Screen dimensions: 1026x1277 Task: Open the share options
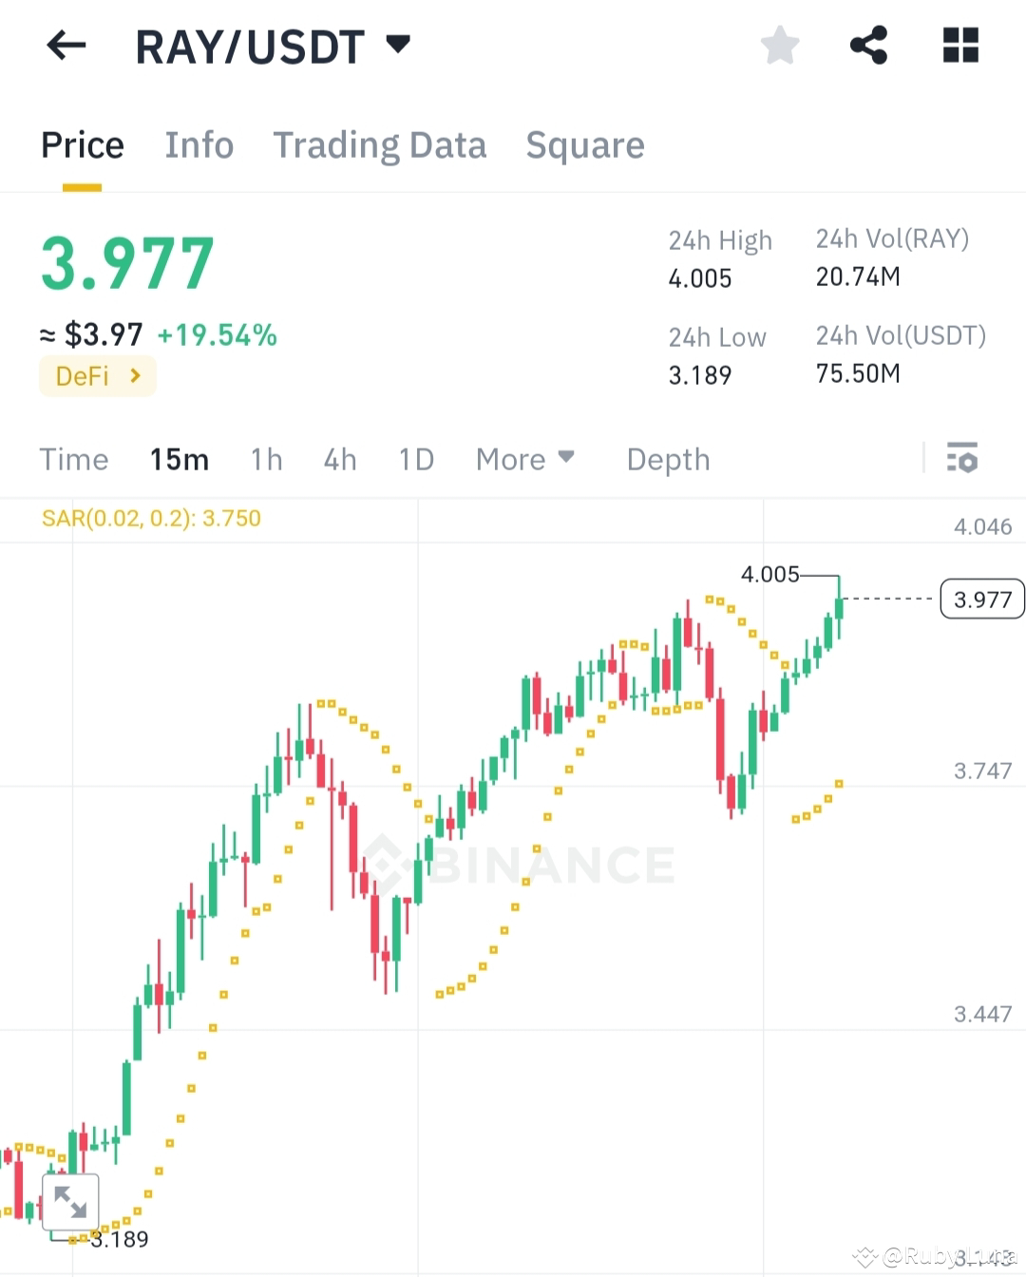pos(868,45)
